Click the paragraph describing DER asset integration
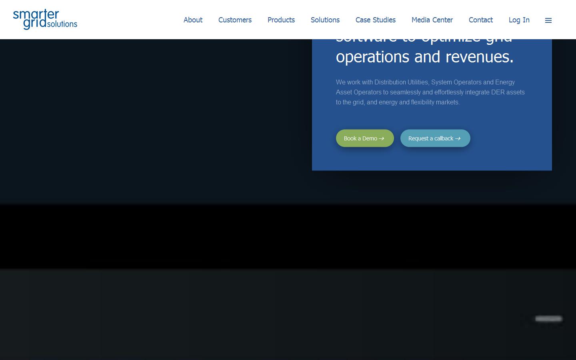This screenshot has height=360, width=576. tap(430, 92)
